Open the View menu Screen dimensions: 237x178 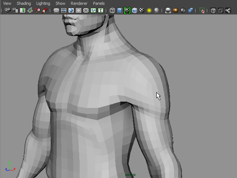pos(7,3)
